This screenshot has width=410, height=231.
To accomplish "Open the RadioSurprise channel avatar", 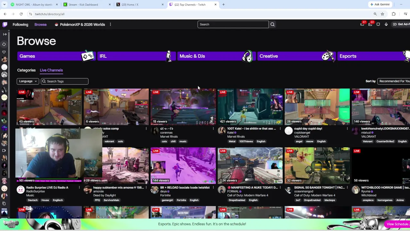I will pos(20,190).
